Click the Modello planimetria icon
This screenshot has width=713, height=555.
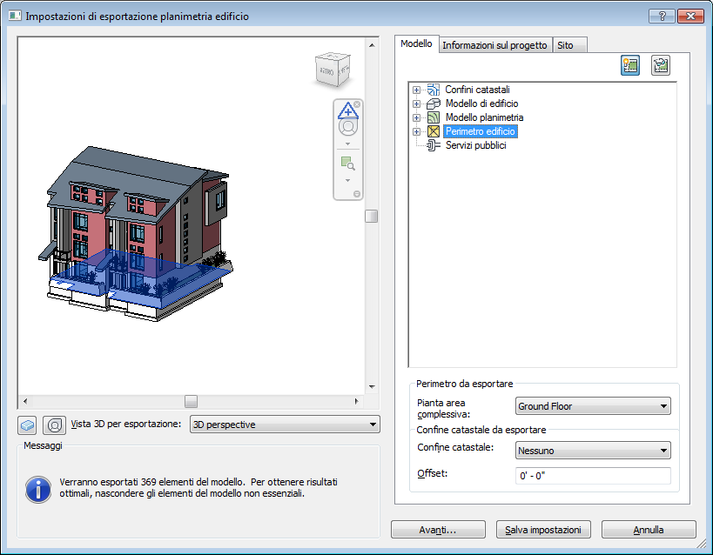[x=434, y=117]
